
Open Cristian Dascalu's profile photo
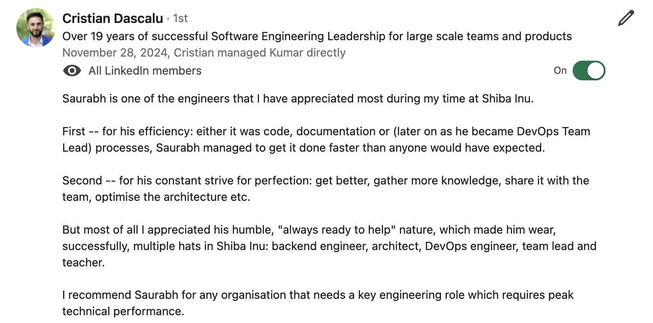coord(36,28)
